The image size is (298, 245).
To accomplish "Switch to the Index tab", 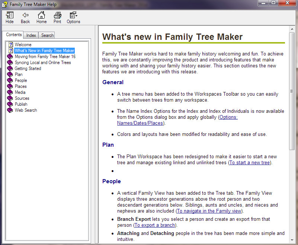I will pos(31,35).
